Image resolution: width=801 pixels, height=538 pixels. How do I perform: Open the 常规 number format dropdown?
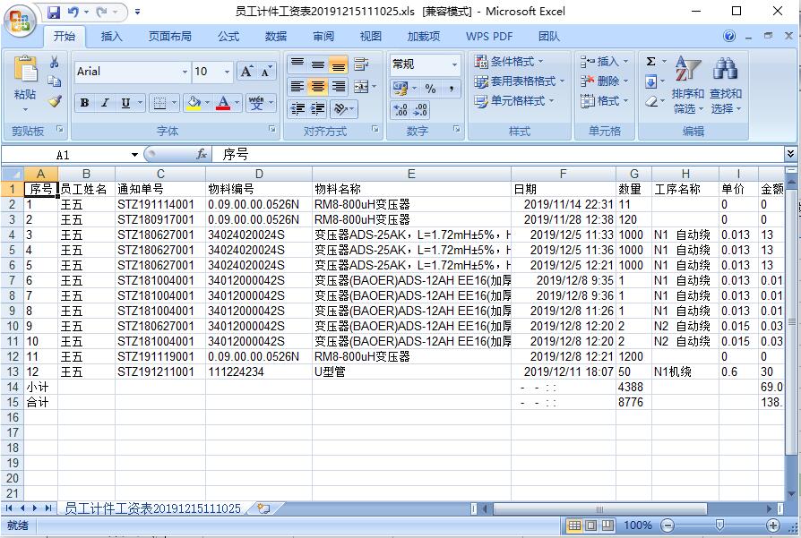(454, 64)
